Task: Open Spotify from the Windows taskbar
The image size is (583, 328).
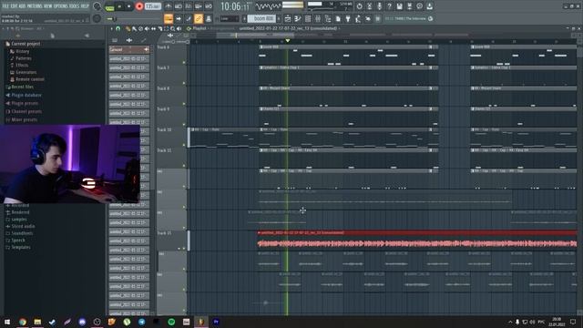Action: click(x=171, y=322)
